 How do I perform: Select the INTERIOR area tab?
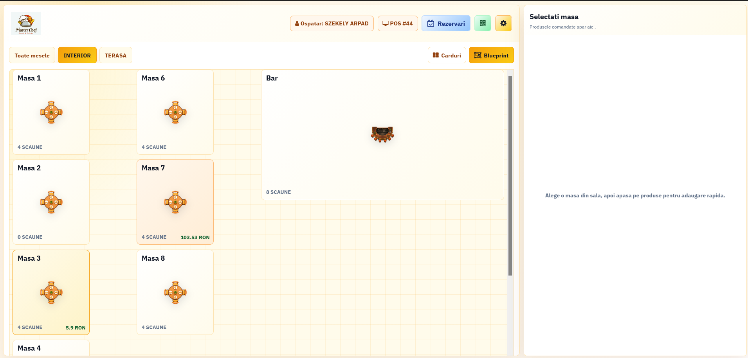pyautogui.click(x=77, y=55)
